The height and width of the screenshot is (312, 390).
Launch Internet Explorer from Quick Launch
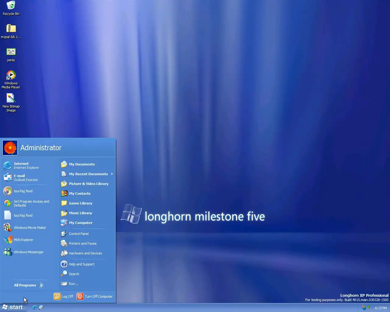(34, 307)
